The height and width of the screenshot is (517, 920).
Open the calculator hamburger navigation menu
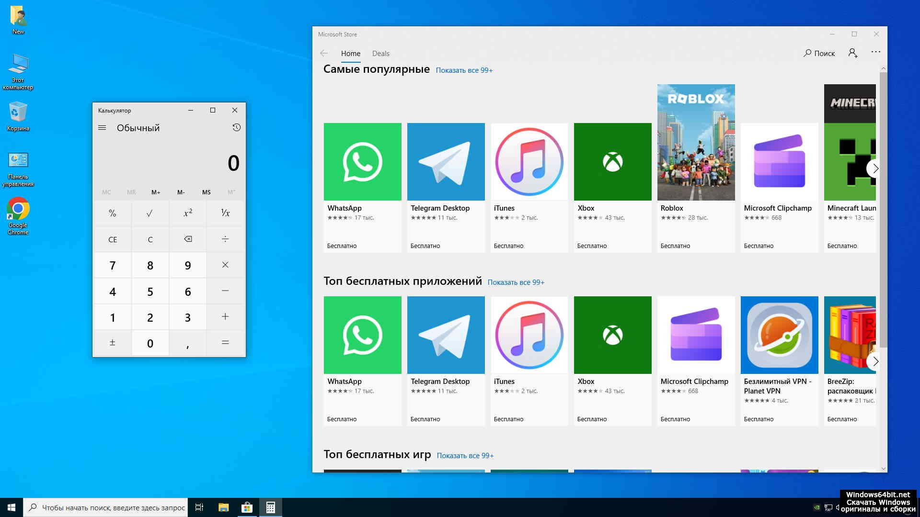[102, 128]
